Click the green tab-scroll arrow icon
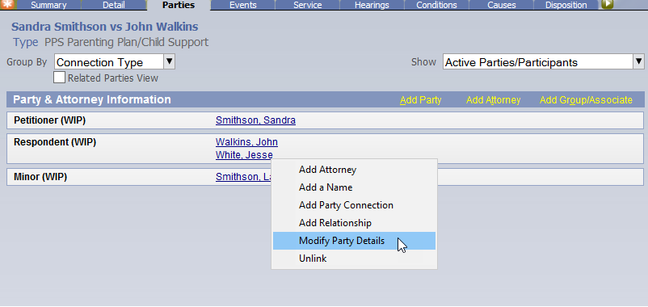Viewport: 648px width, 307px height. (608, 4)
